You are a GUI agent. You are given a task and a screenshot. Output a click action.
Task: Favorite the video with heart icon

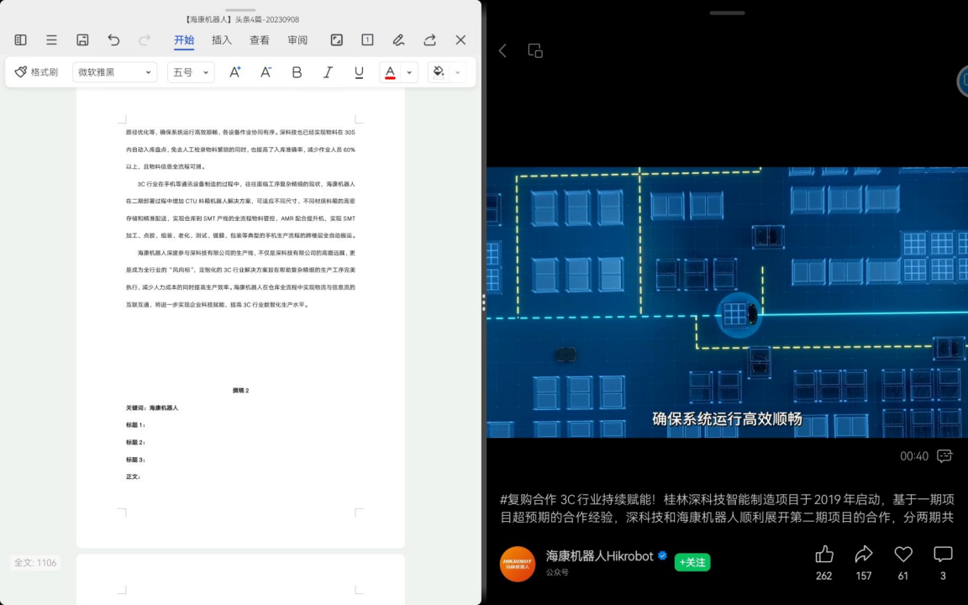pos(903,555)
